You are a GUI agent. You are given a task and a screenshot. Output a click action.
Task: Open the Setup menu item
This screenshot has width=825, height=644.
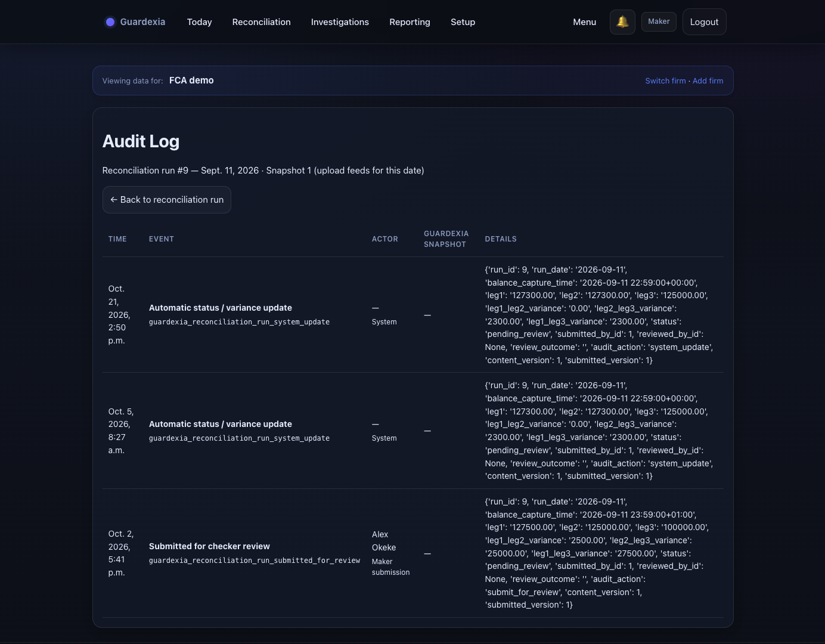click(463, 22)
